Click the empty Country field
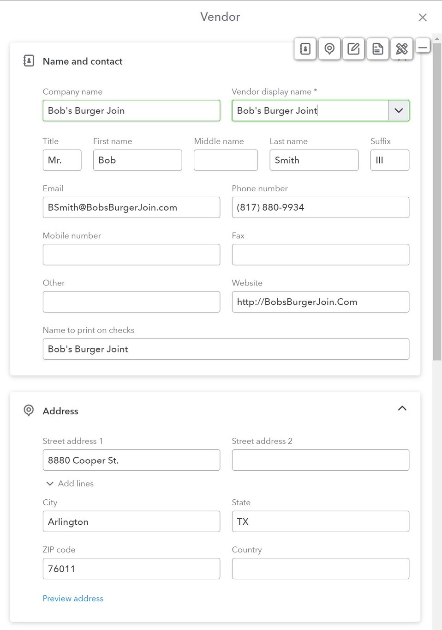 (x=320, y=569)
